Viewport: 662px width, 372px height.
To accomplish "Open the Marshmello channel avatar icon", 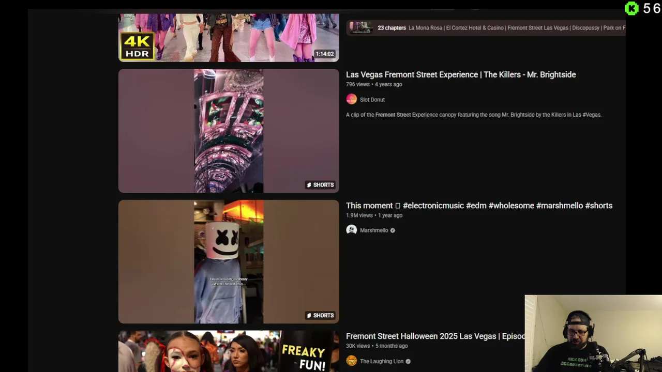I will tap(351, 230).
